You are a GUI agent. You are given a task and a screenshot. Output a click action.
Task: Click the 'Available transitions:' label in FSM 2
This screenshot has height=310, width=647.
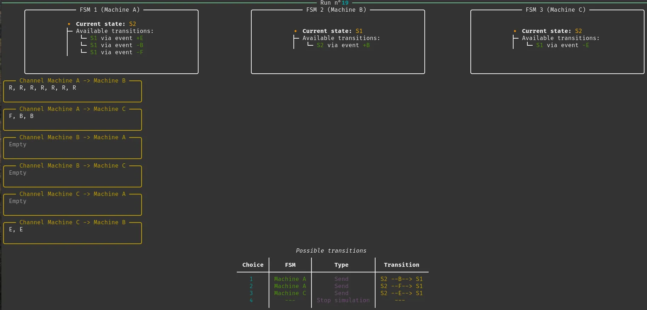coord(341,38)
